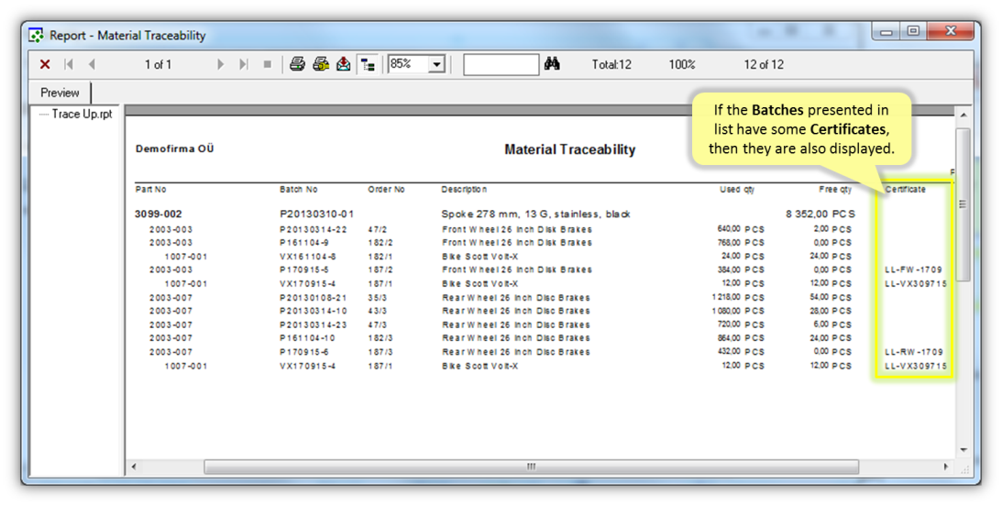The image size is (1002, 506).
Task: Click Demofirma OÜ company name
Action: (174, 148)
